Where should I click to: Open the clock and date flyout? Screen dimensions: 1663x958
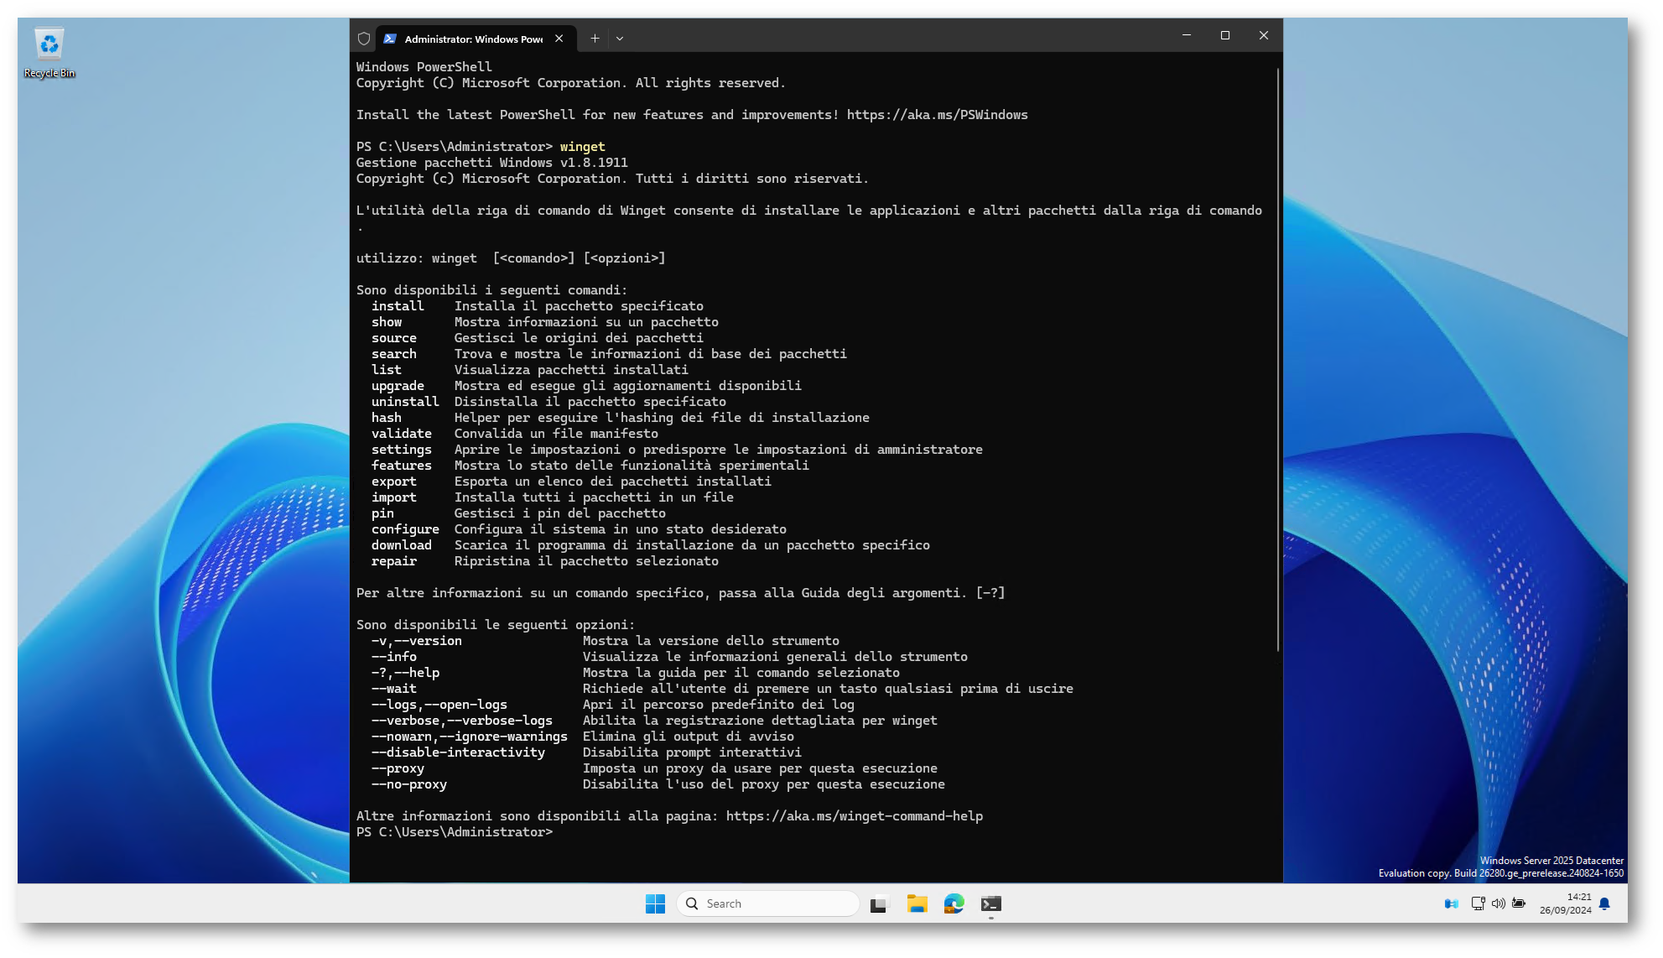coord(1565,903)
